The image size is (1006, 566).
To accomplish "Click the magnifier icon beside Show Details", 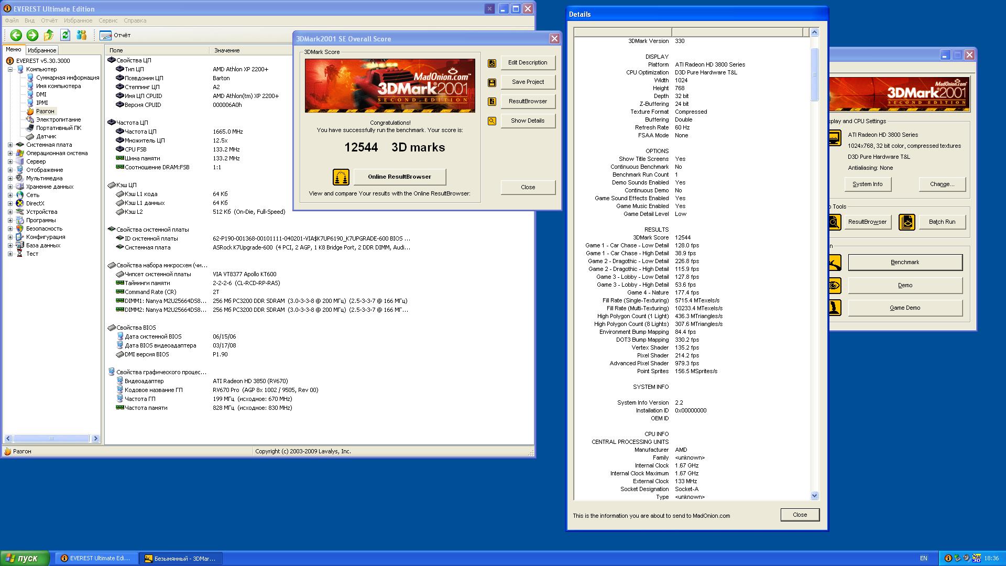I will (x=491, y=121).
